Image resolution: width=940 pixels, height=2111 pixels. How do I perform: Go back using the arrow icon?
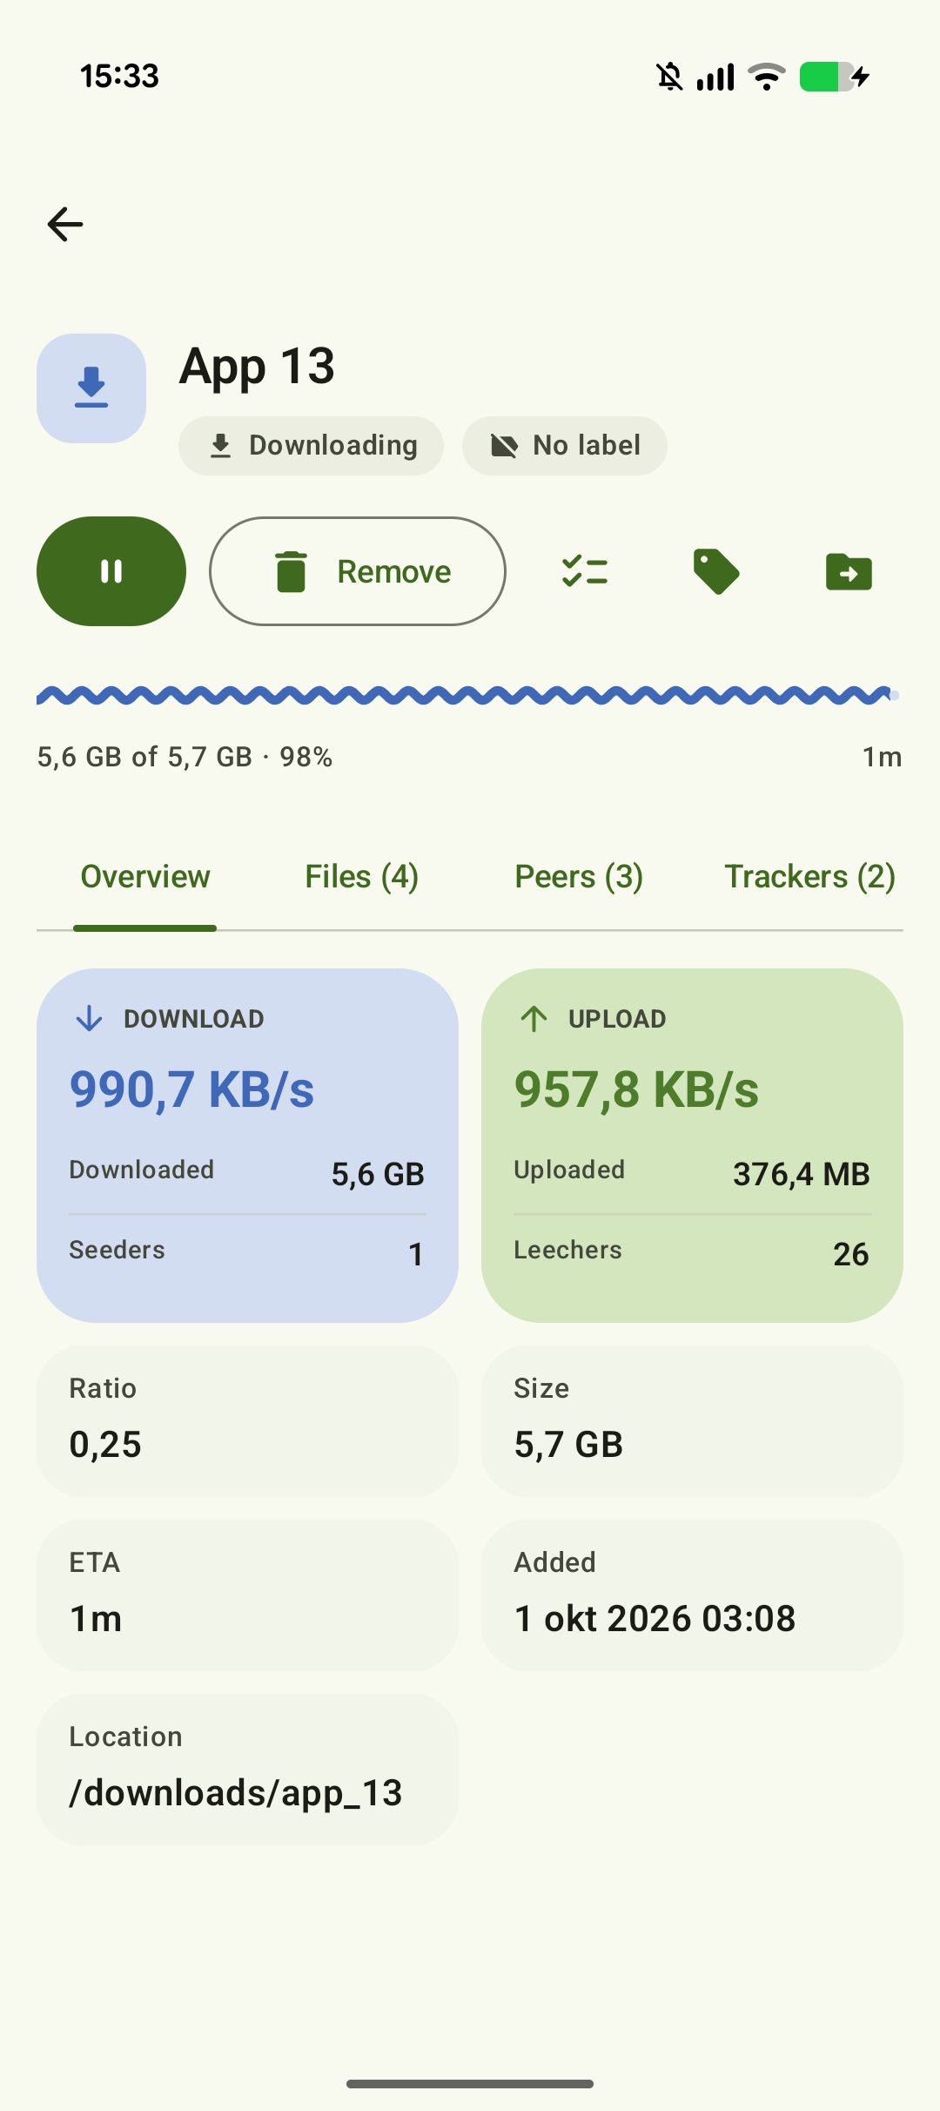[65, 225]
